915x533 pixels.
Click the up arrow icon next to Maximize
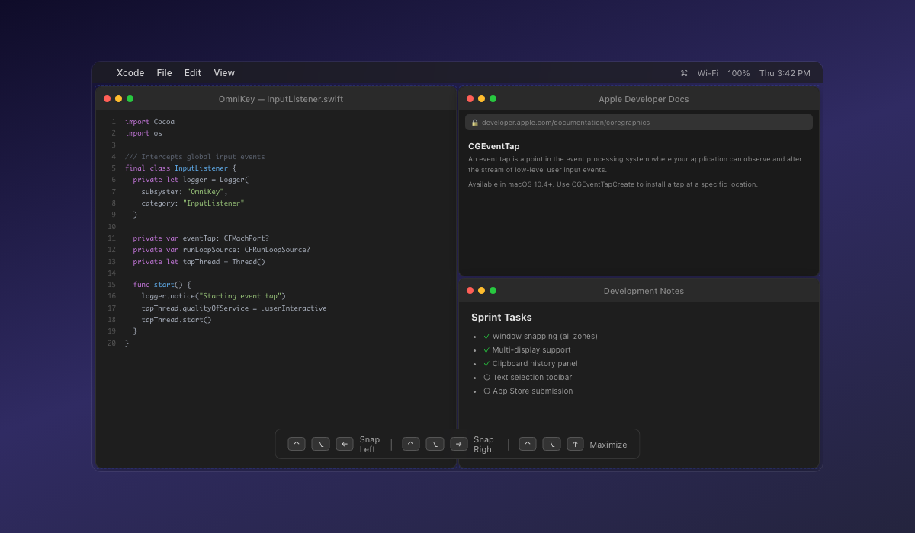tap(575, 443)
